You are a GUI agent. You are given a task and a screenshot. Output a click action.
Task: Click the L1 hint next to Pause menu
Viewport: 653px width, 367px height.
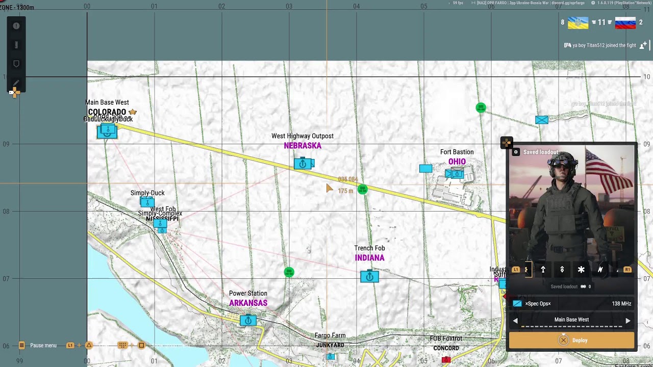coord(70,345)
